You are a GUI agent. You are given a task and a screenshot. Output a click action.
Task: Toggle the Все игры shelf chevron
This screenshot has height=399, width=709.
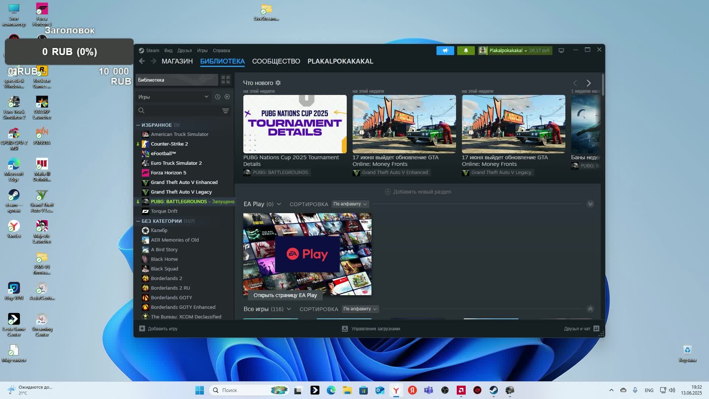click(x=590, y=309)
